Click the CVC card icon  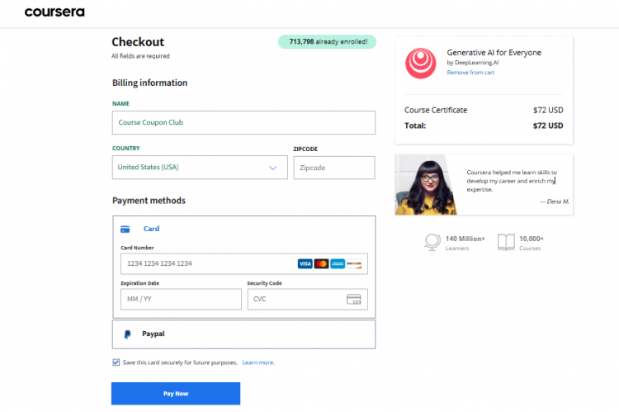coord(354,299)
